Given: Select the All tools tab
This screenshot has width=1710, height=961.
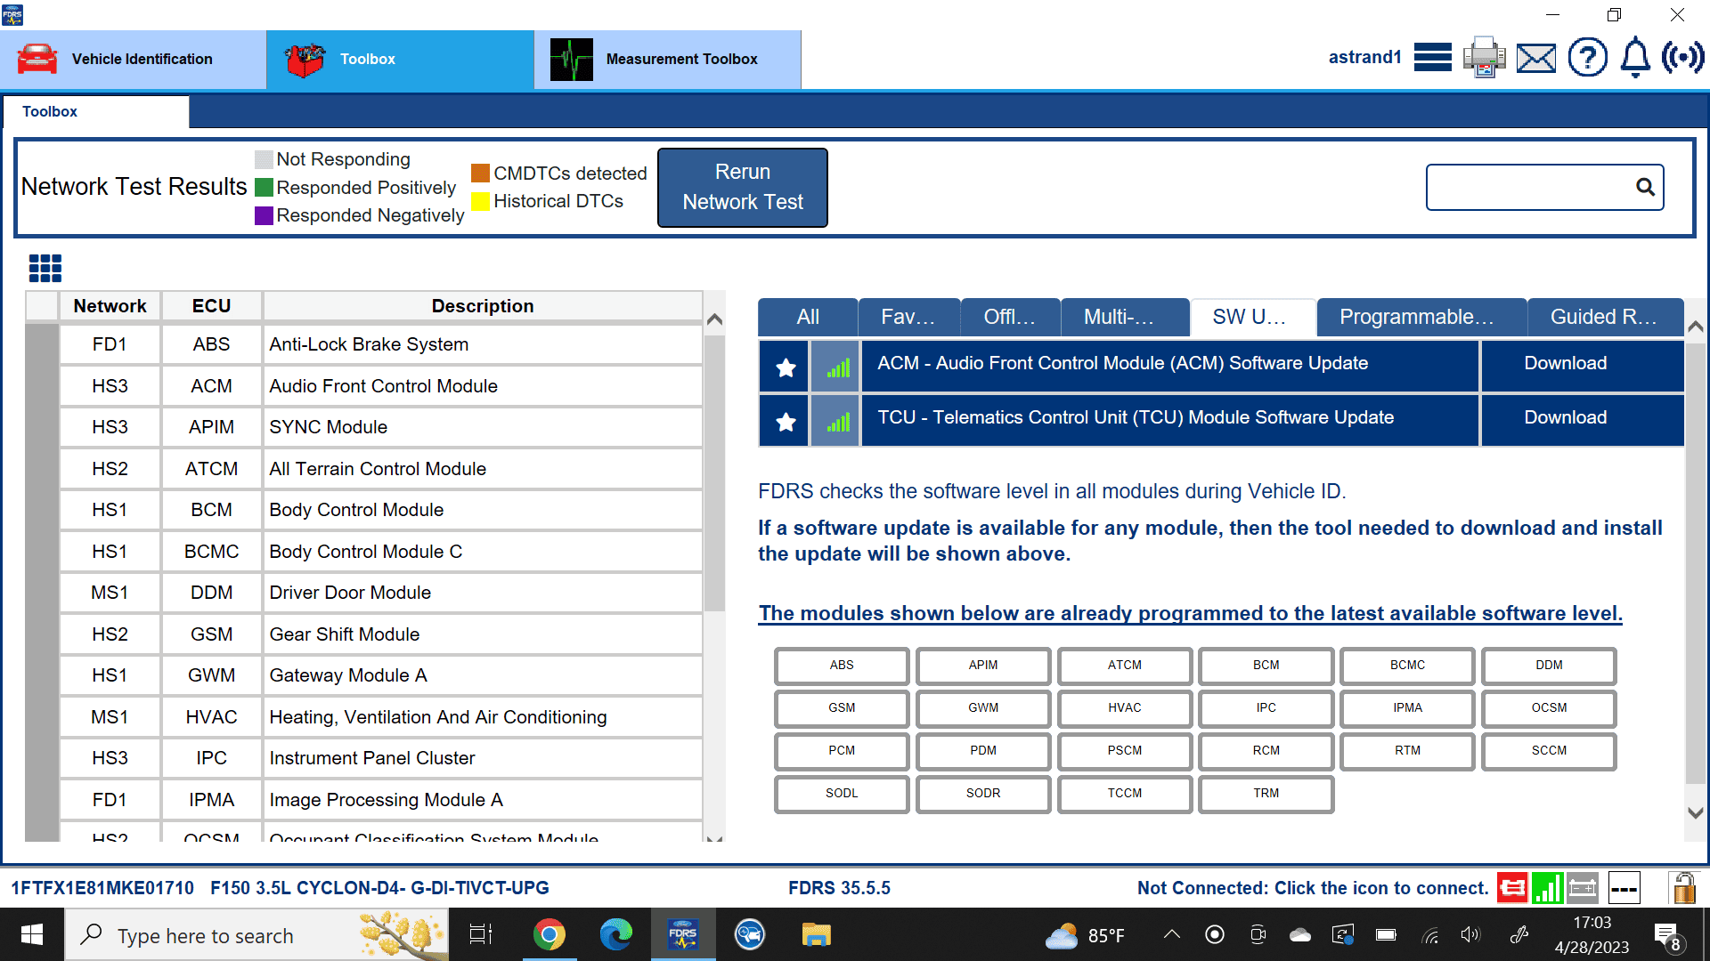Looking at the screenshot, I should pyautogui.click(x=808, y=317).
